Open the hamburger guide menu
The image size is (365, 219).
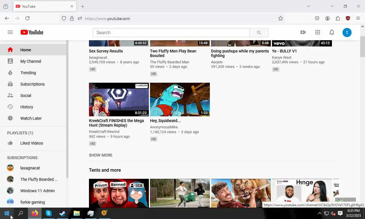point(10,32)
